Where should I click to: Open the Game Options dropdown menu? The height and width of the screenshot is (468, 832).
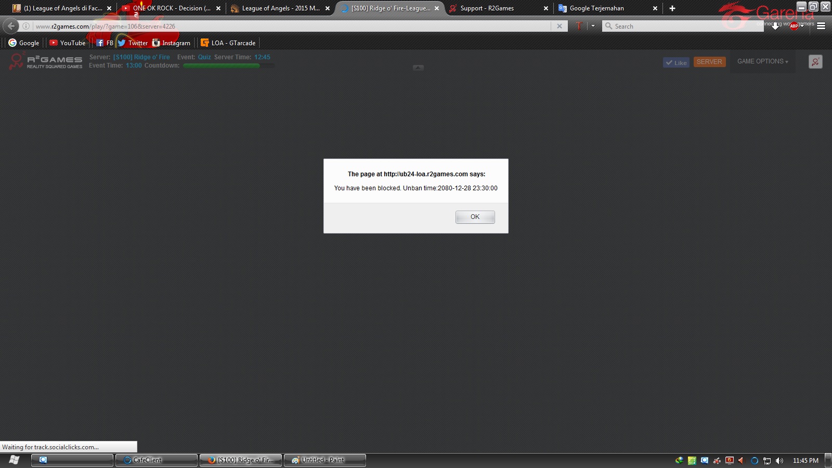click(762, 61)
